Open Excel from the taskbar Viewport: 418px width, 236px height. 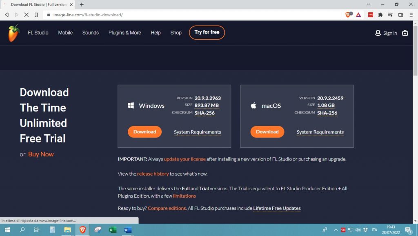(113, 230)
